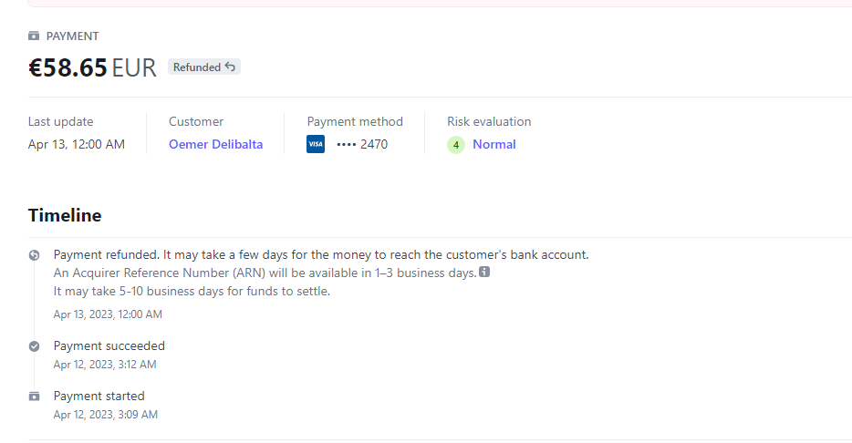The image size is (852, 443).
Task: Open customer Oemer Delibalta's profile
Action: click(x=215, y=144)
